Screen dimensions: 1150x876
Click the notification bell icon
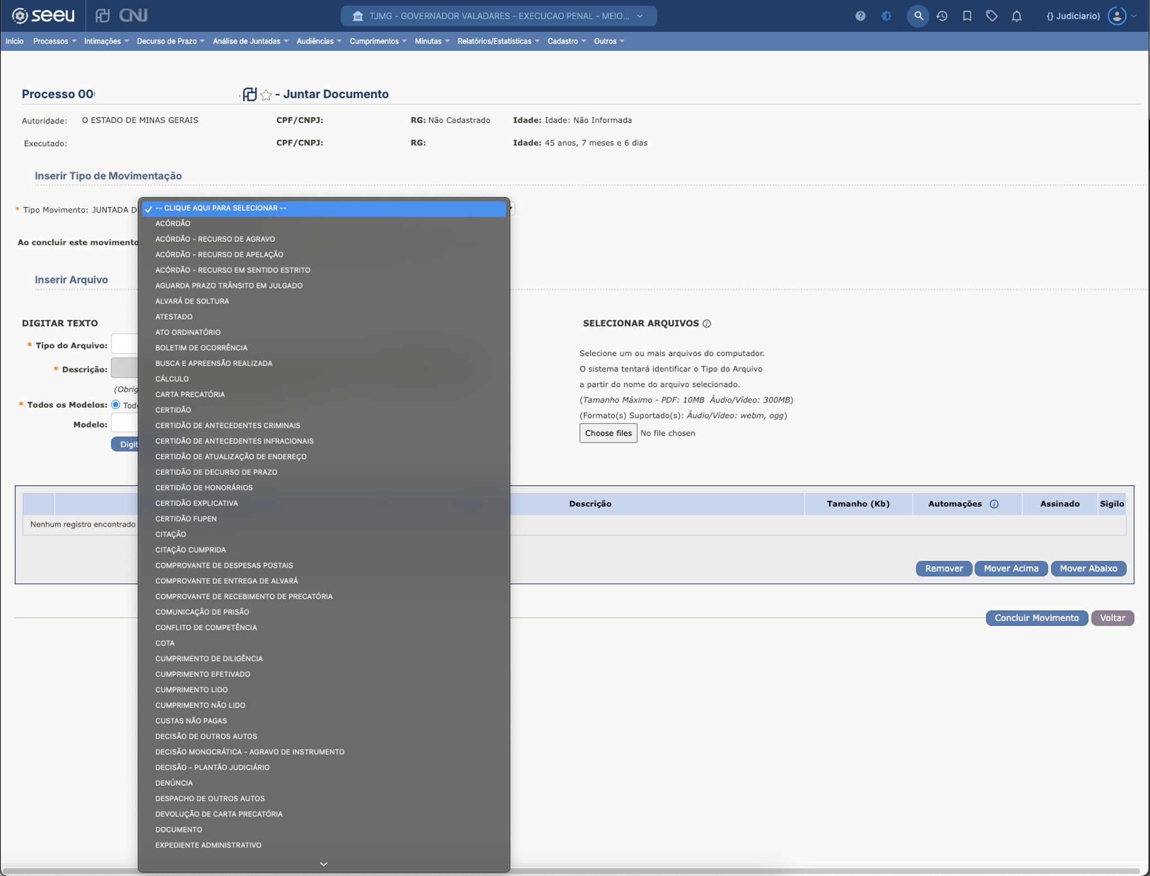(1017, 16)
